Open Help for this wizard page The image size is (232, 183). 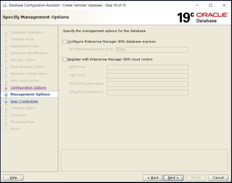click(13, 178)
